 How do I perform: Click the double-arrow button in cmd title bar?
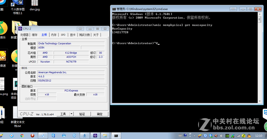click(233, 9)
